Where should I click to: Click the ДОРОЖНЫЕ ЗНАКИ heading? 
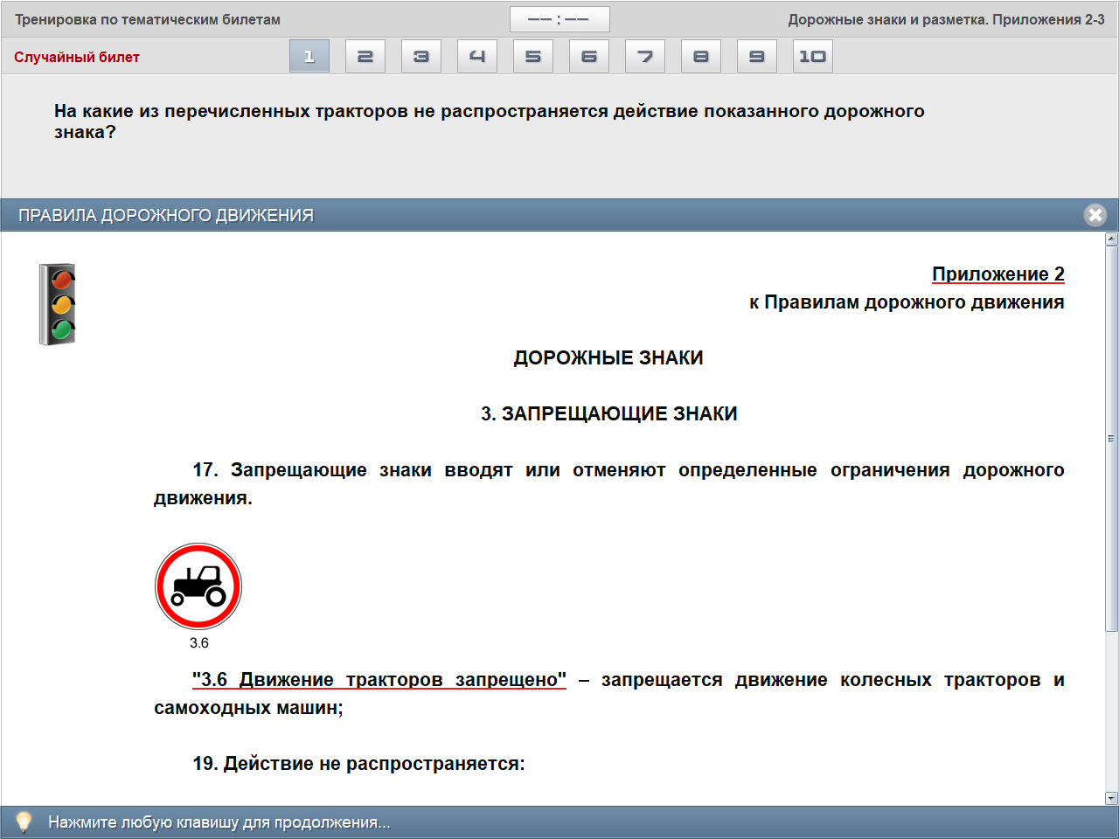coord(608,358)
